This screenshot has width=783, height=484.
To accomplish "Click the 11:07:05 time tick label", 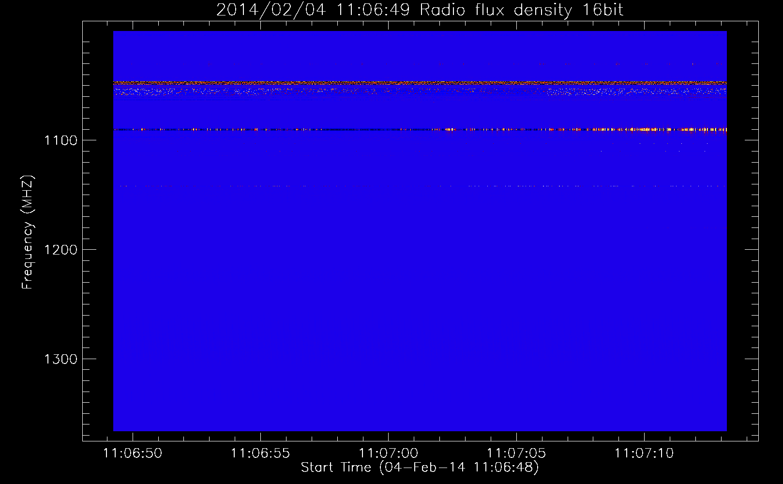I will (x=516, y=453).
